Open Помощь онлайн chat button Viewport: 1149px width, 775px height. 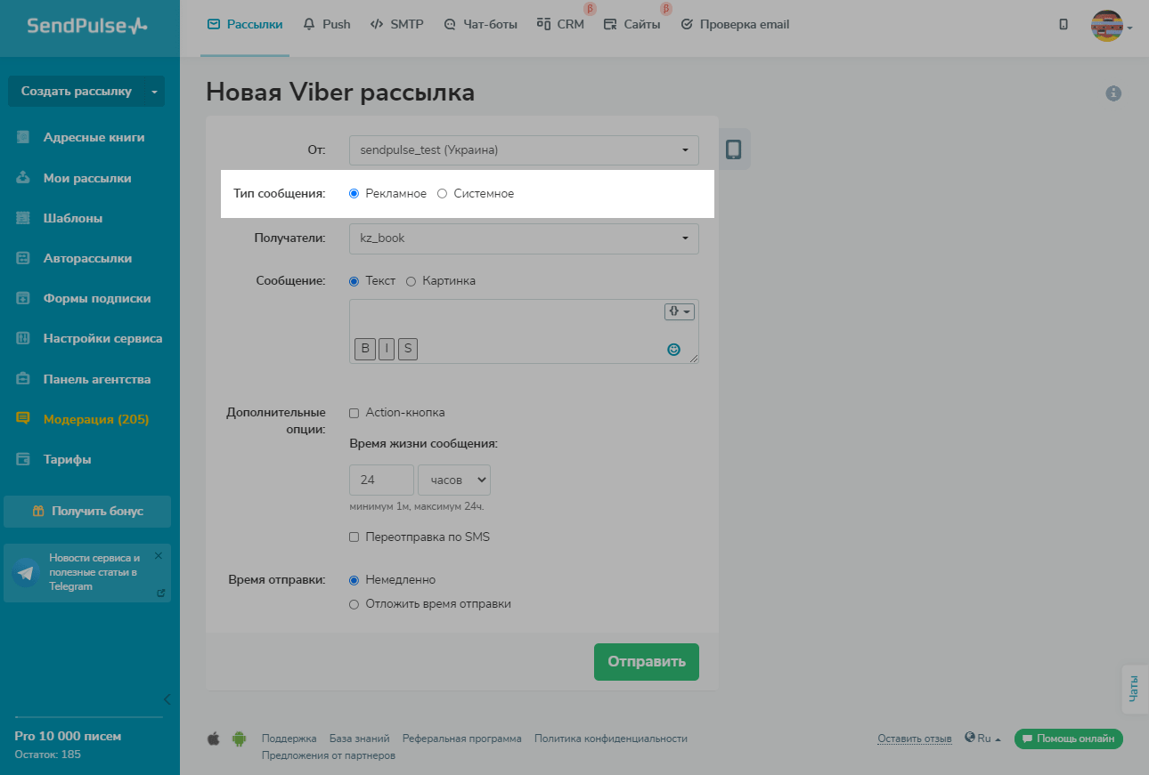point(1069,739)
